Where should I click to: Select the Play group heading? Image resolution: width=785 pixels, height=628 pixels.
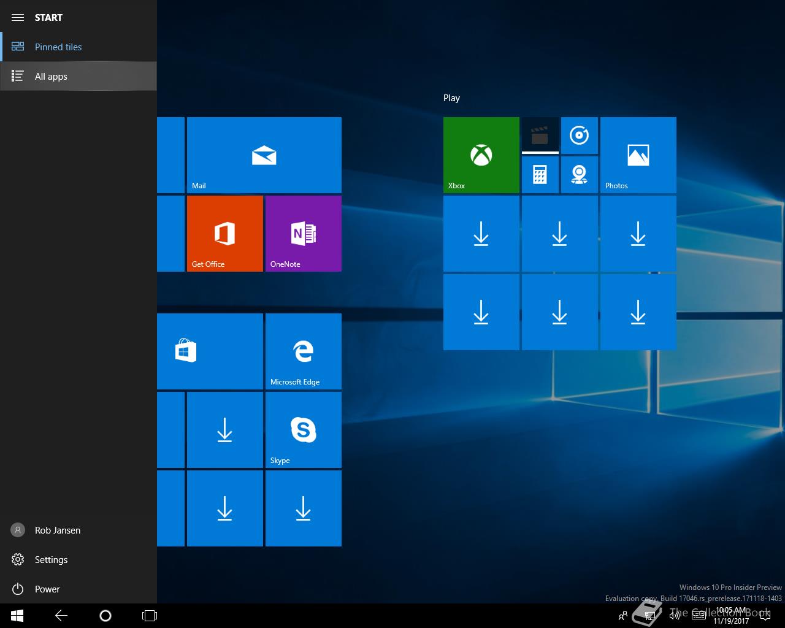point(451,98)
